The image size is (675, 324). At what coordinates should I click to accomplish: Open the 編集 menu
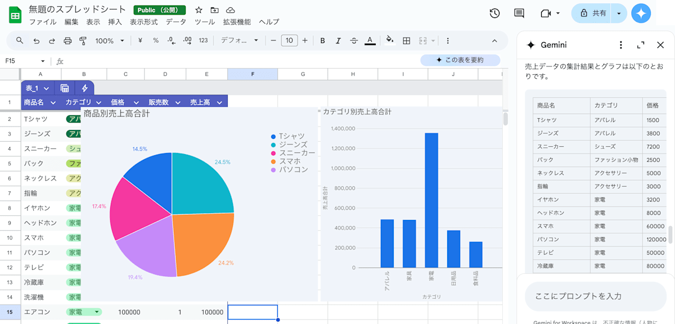(x=71, y=22)
